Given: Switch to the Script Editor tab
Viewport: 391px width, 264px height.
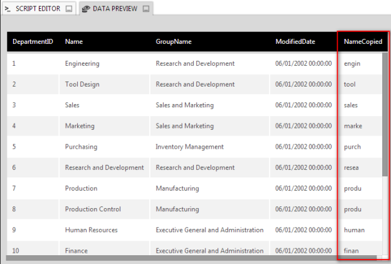Looking at the screenshot, I should tap(39, 9).
